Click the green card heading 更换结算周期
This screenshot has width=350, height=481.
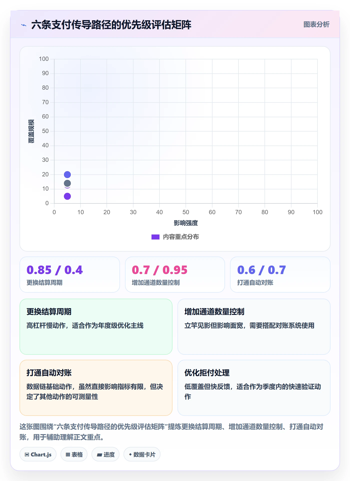tap(49, 312)
